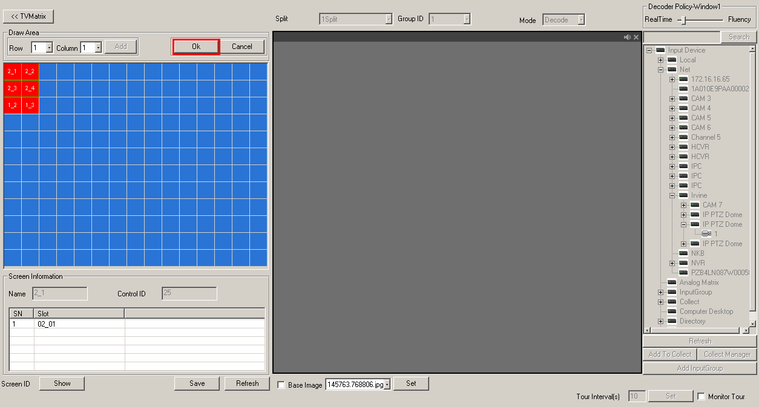759x407 pixels.
Task: Click the device search input field
Action: coord(682,37)
